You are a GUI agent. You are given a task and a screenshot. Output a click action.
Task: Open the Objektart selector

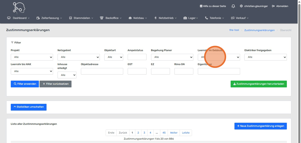point(113,57)
